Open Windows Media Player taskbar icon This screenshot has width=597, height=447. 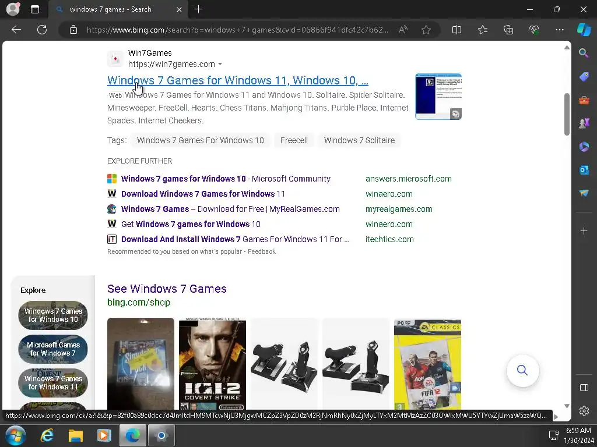point(104,435)
